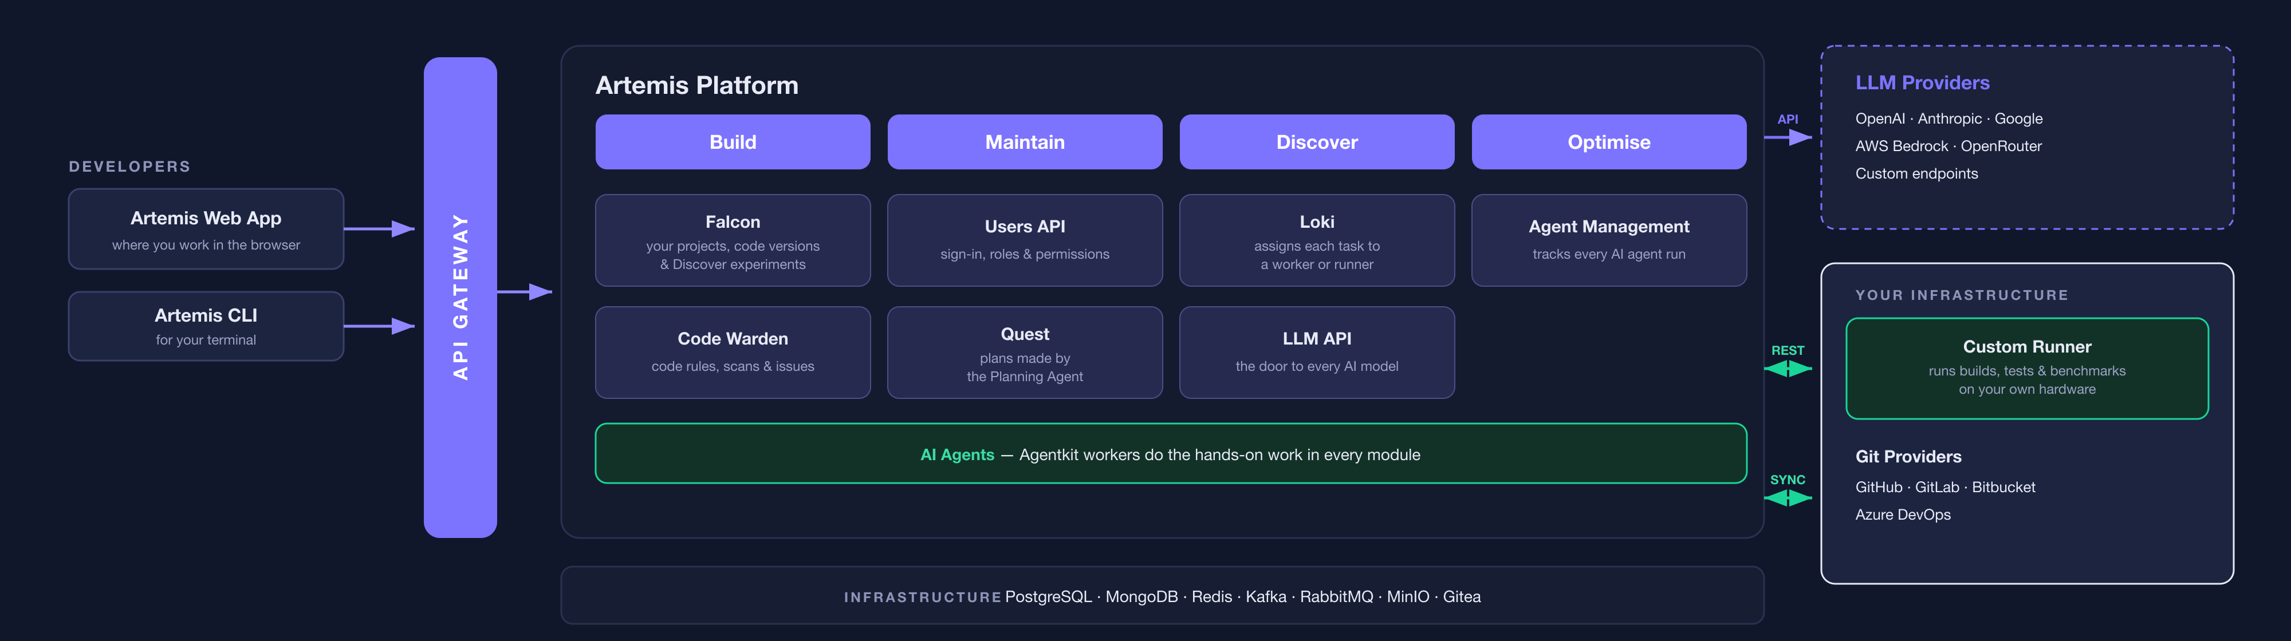Click 'code rules, scans & issues' text
This screenshot has height=641, width=2291.
point(732,366)
